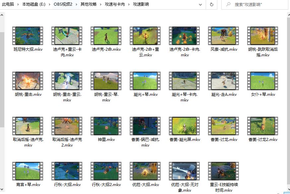The height and width of the screenshot is (194, 290).
Task: Select 行秋-大招.mkv video icon
Action: coord(67,171)
